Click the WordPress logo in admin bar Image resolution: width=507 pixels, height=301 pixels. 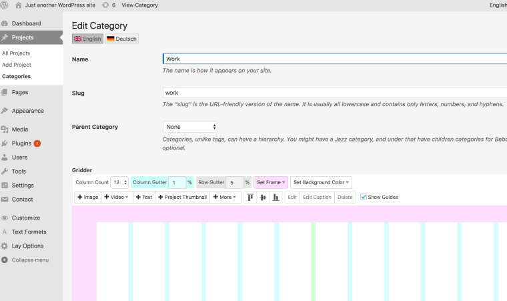tap(6, 5)
